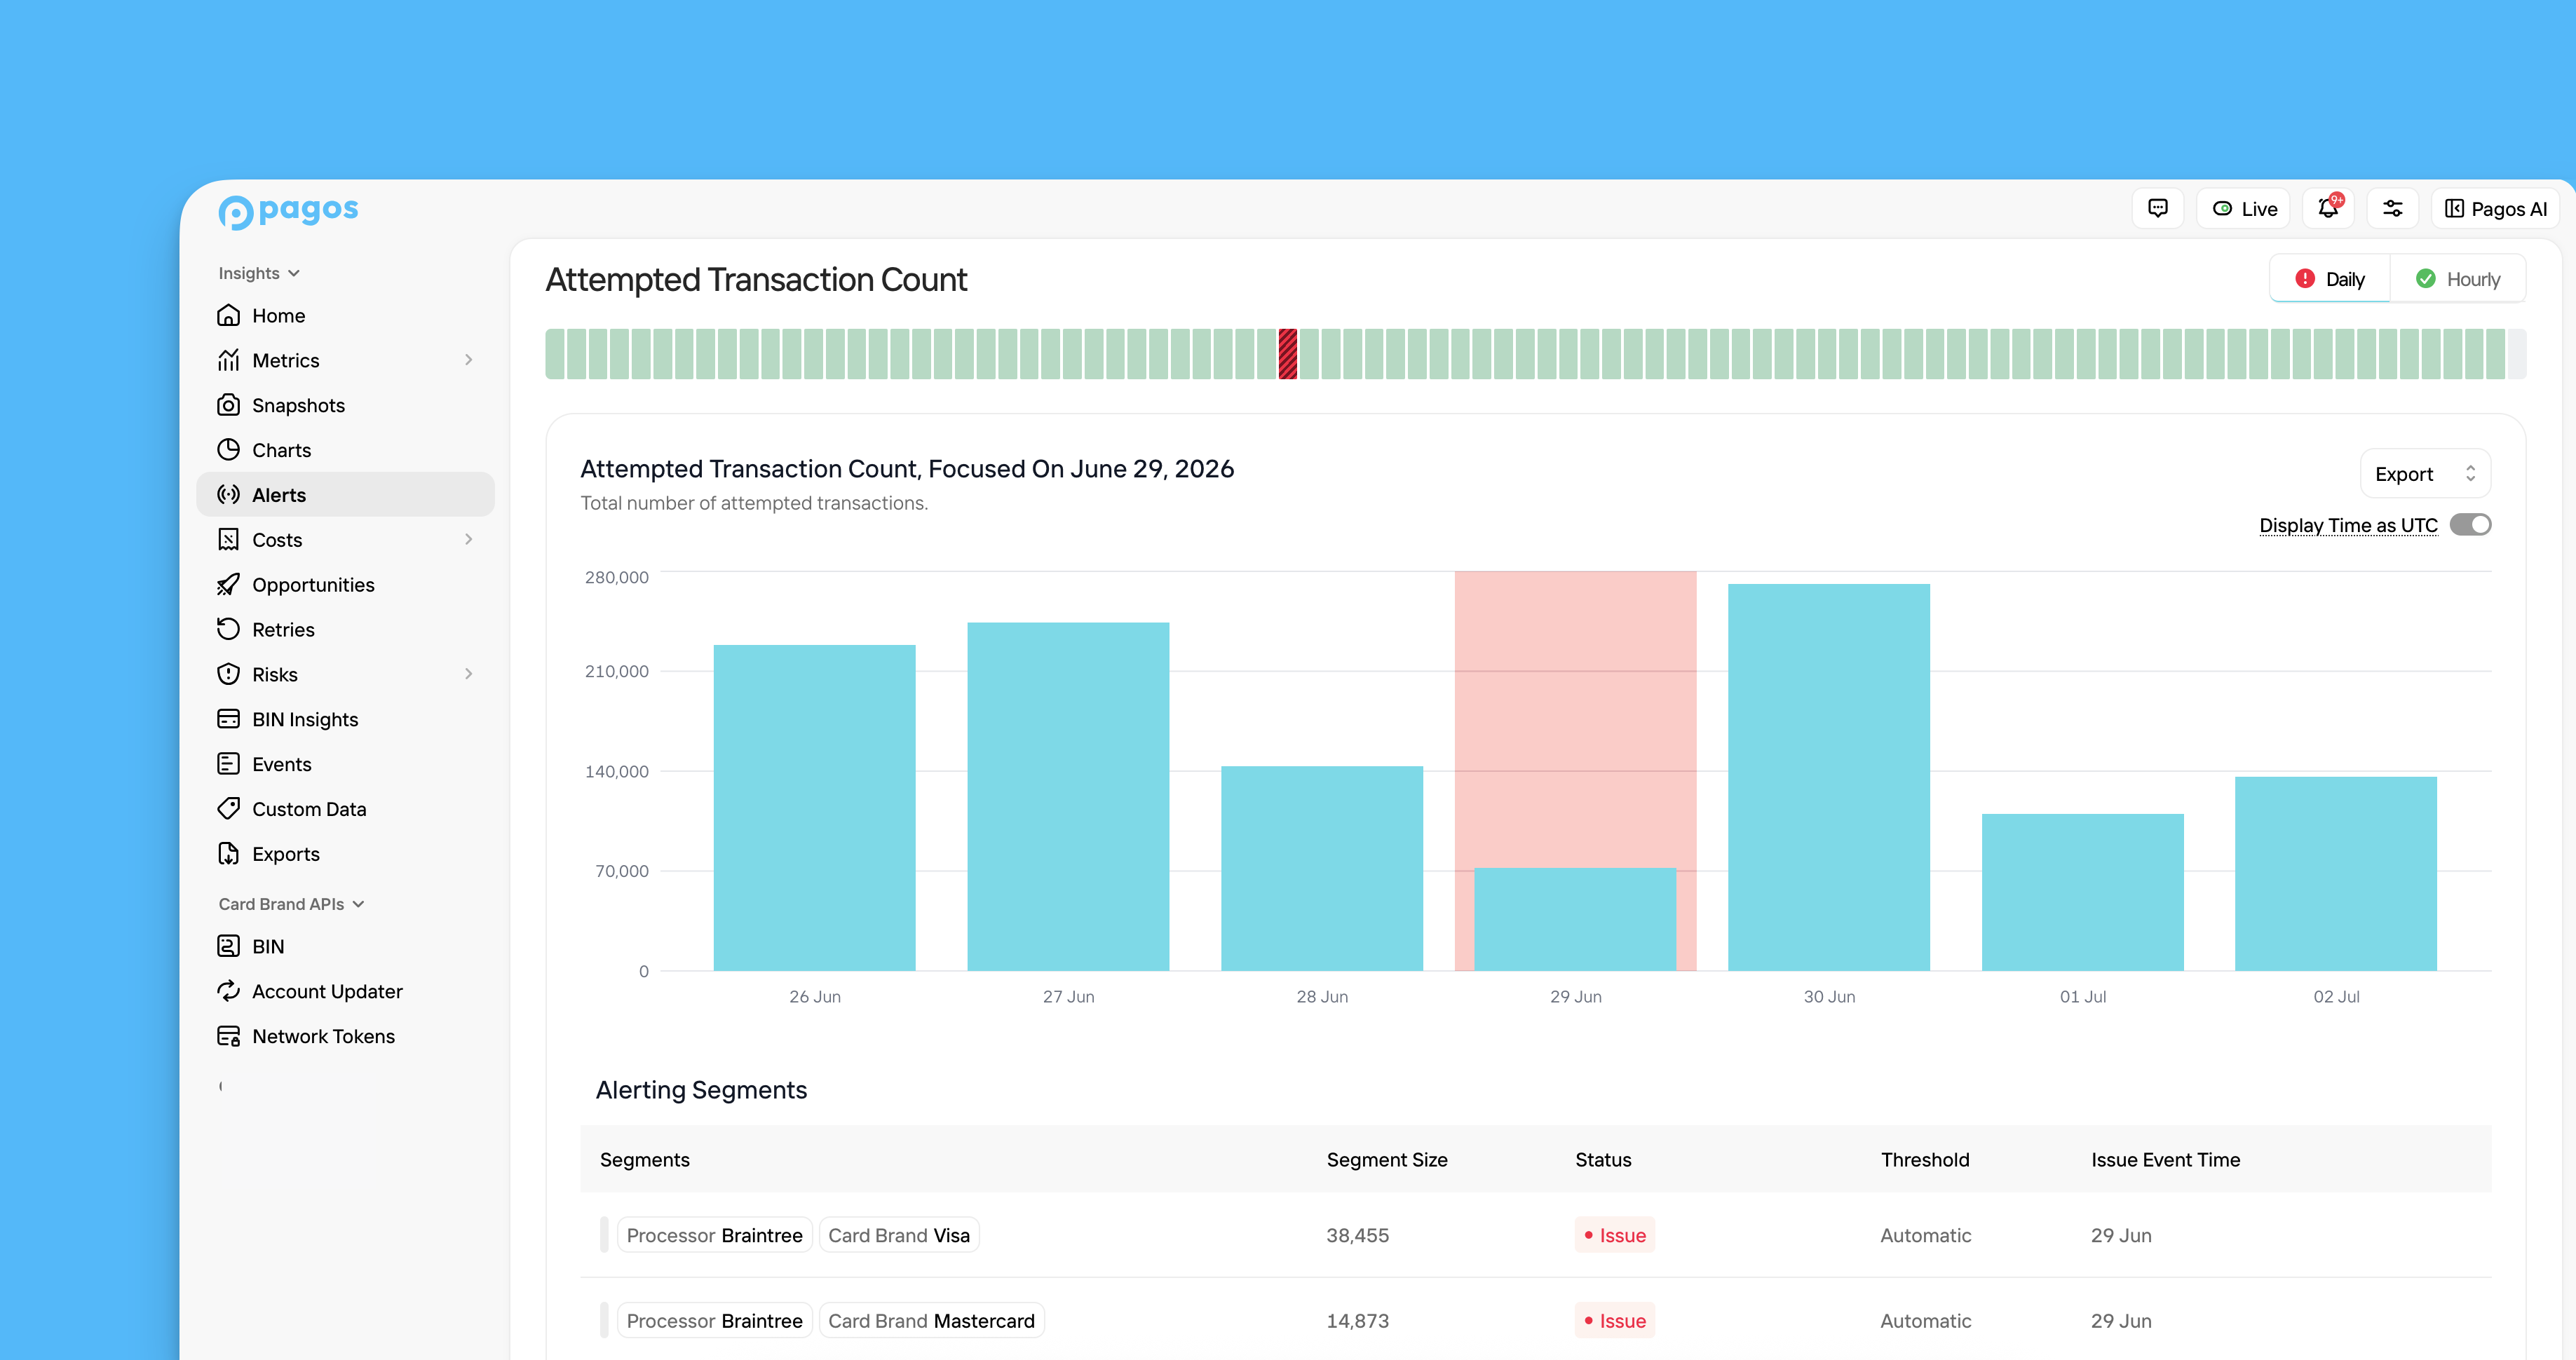Open notifications bell icon
This screenshot has height=1360, width=2576.
(x=2328, y=208)
